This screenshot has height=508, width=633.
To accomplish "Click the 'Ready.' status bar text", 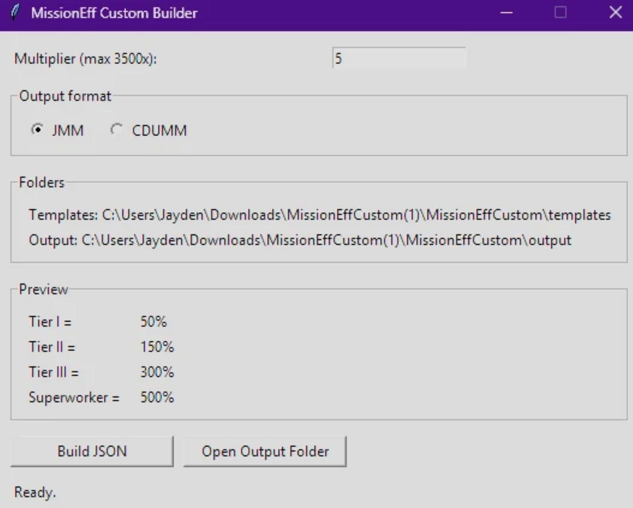I will click(x=35, y=492).
